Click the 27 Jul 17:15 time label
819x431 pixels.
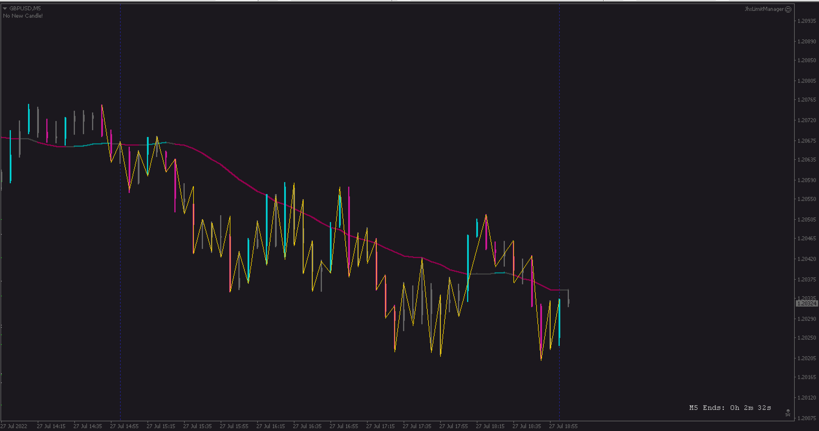point(380,426)
